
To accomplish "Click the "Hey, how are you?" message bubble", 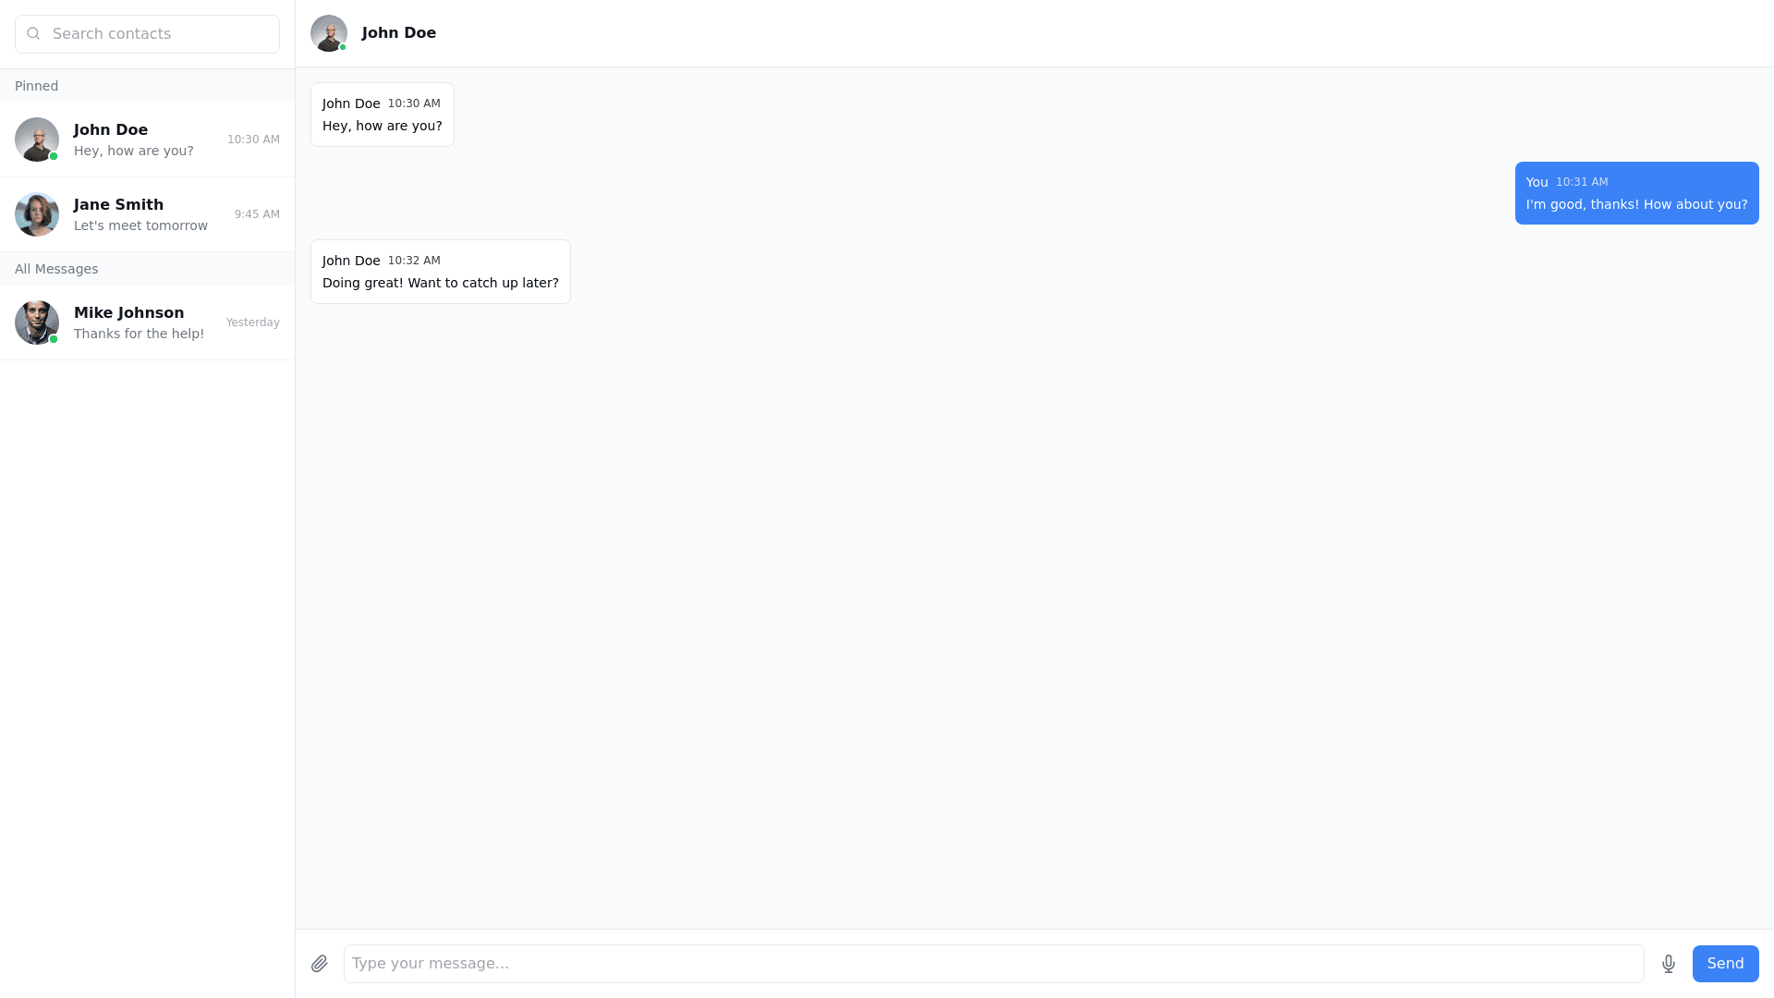I will (383, 116).
